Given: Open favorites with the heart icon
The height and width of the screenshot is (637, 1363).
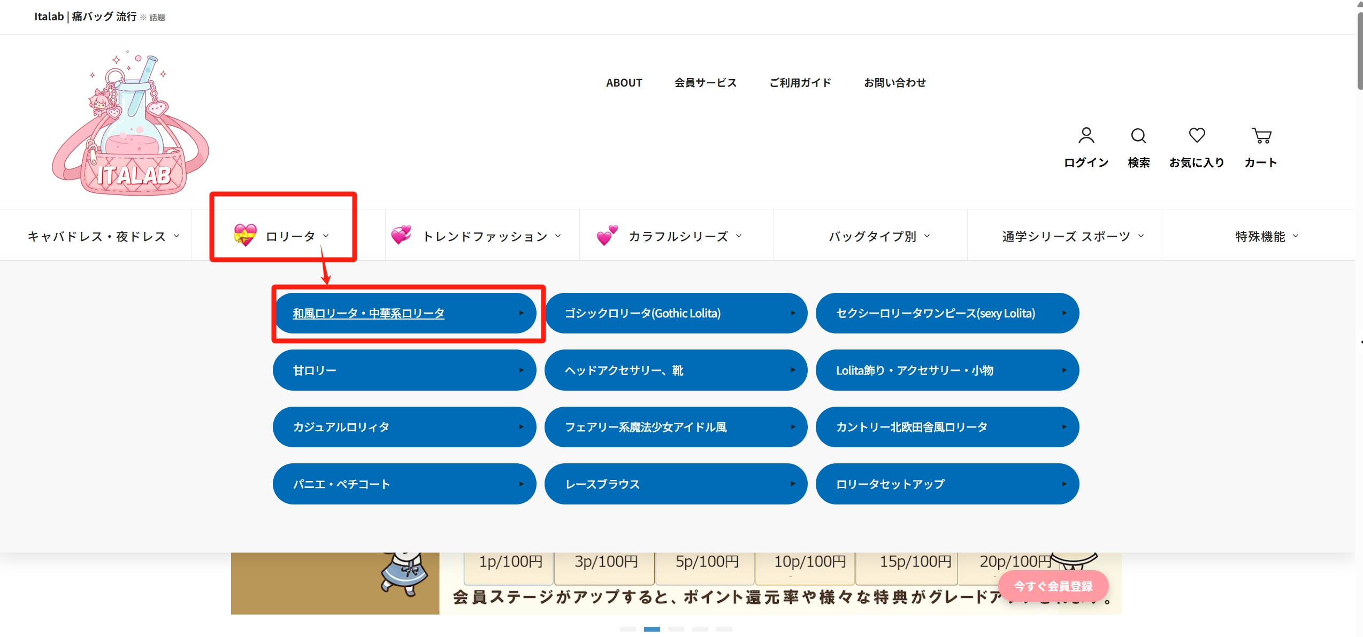Looking at the screenshot, I should pyautogui.click(x=1197, y=136).
